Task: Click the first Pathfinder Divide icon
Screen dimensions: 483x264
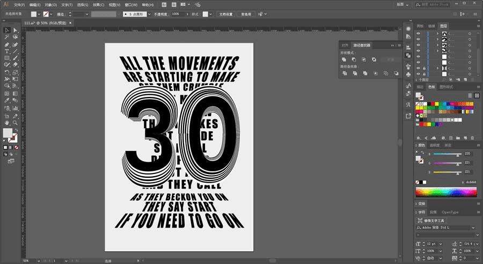Action: (x=343, y=73)
